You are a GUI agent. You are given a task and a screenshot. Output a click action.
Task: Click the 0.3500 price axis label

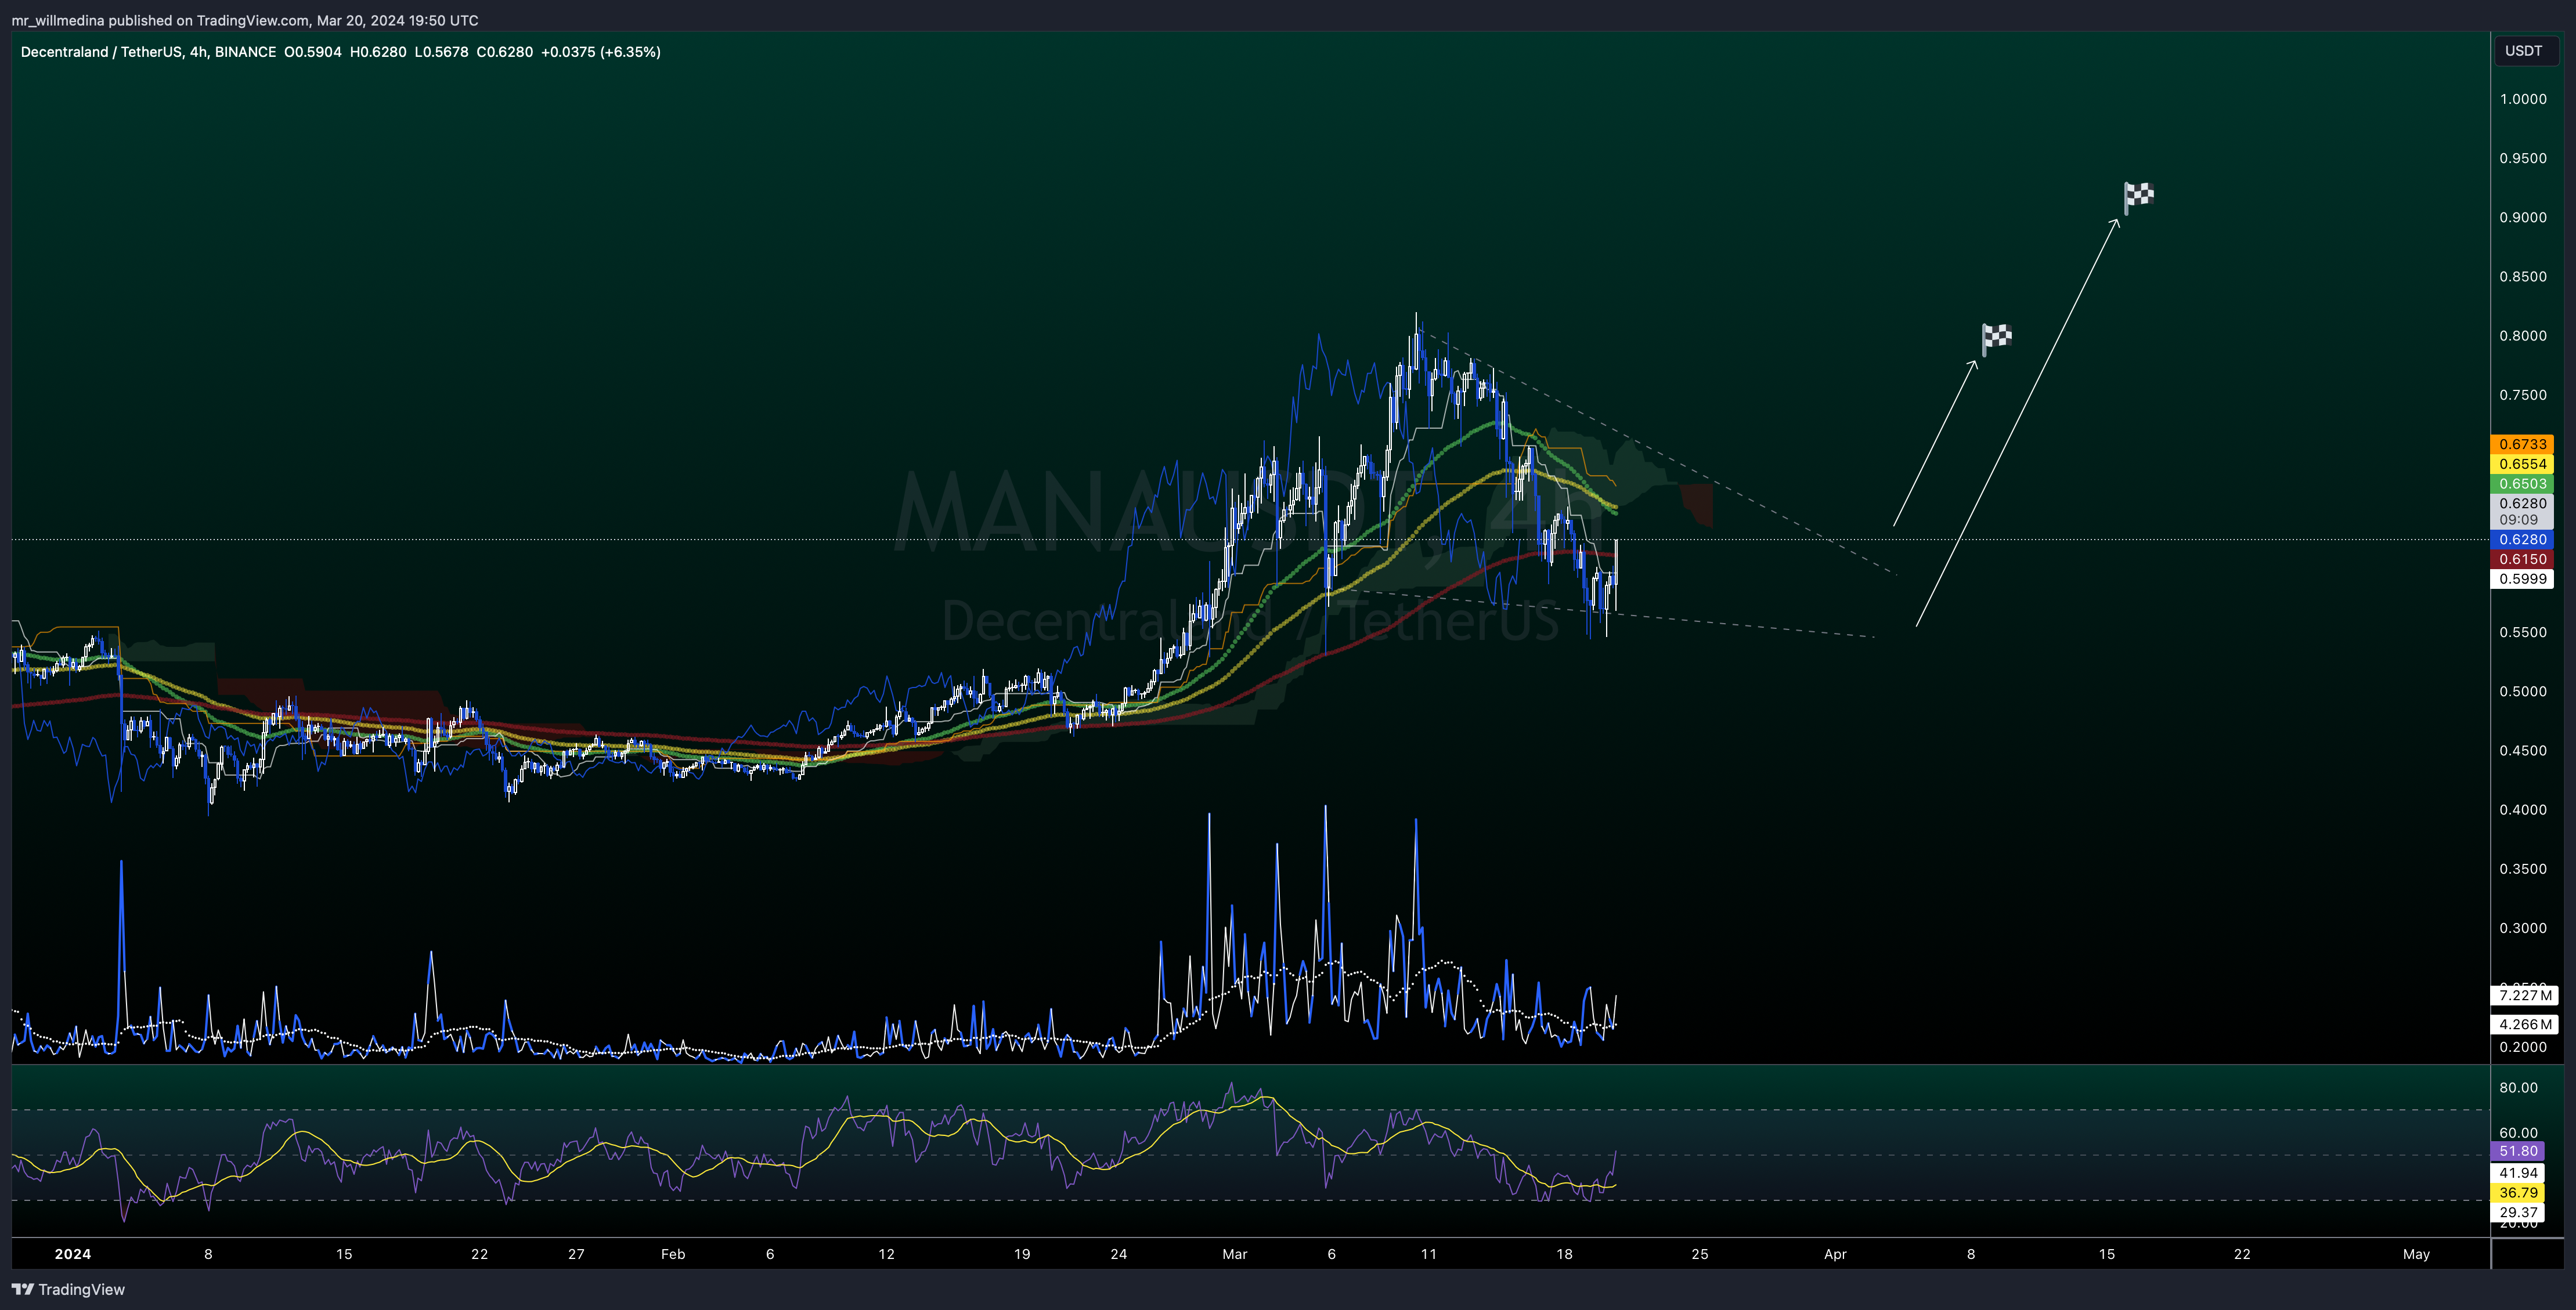point(2523,869)
